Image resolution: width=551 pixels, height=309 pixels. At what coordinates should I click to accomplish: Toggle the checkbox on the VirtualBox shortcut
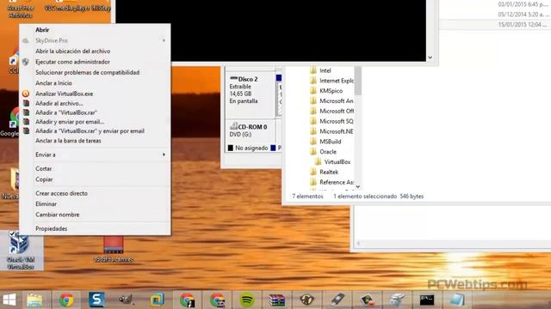pos(11,233)
